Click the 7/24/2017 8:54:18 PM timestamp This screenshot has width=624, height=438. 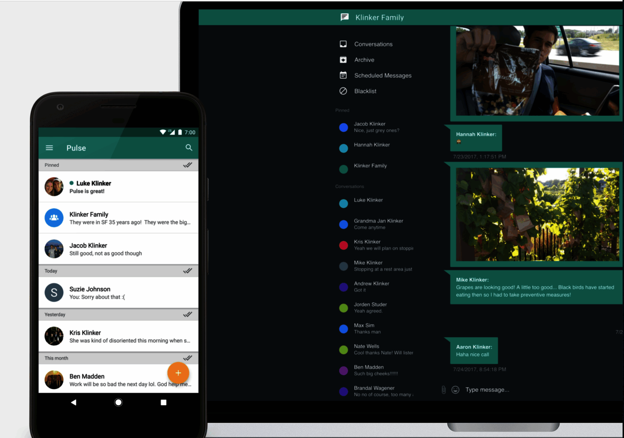[480, 369]
